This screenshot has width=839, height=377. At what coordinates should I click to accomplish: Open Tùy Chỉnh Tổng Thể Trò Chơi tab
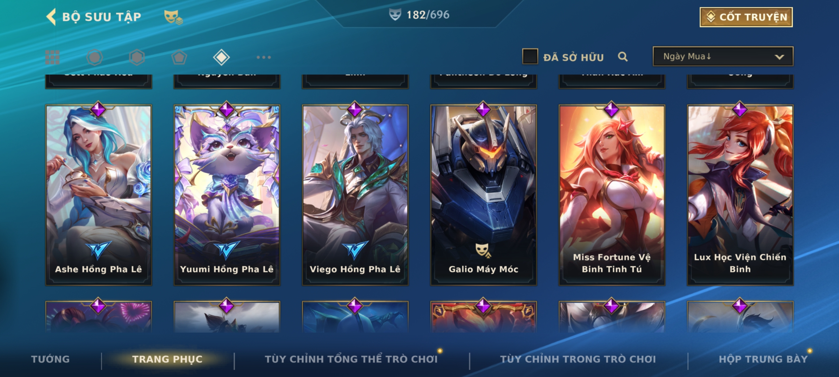[351, 359]
